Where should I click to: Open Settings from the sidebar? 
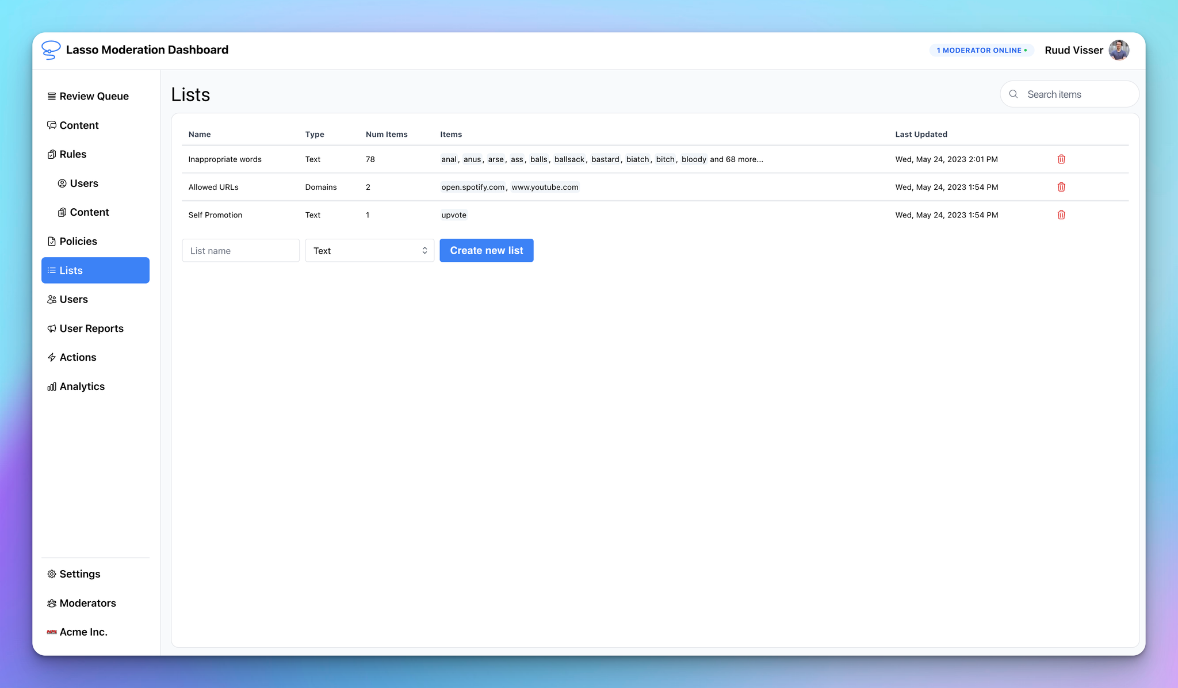click(79, 574)
